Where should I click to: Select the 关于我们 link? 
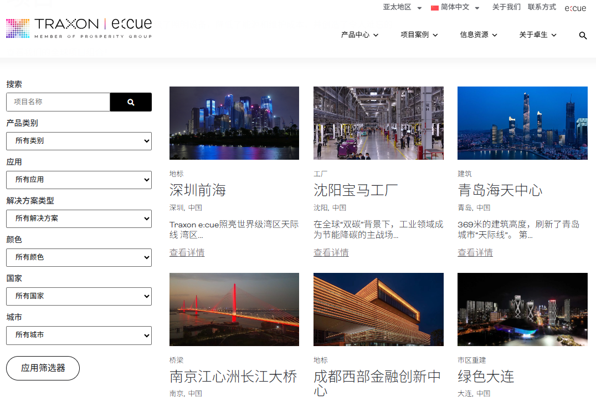[506, 8]
